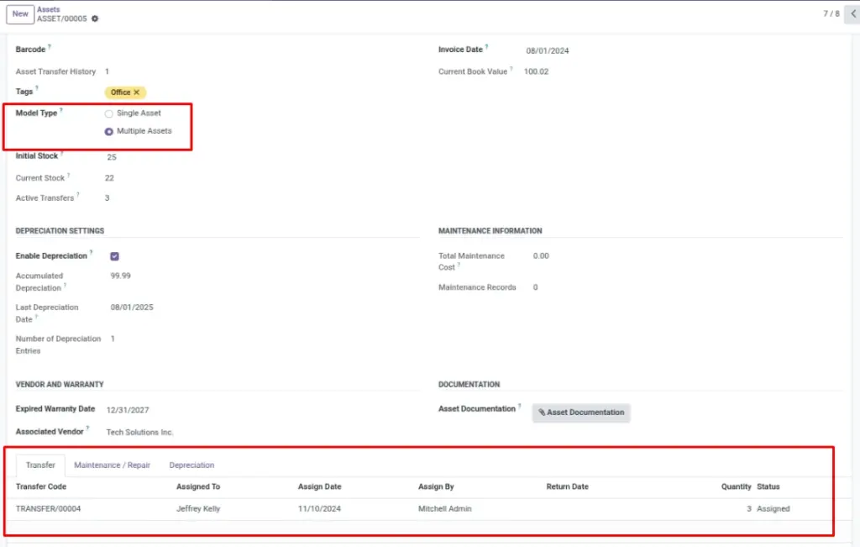This screenshot has width=860, height=547.
Task: Click the Maintenance Records label
Action: (477, 287)
